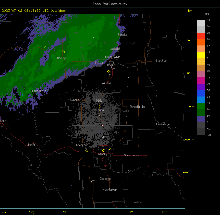Pick the magenta 42-39 dBZ legend swatch
Image resolution: width=220 pixels, height=215 pixels.
(201, 80)
